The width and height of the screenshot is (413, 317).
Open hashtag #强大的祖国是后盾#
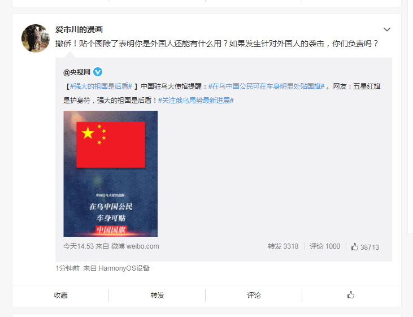[101, 86]
